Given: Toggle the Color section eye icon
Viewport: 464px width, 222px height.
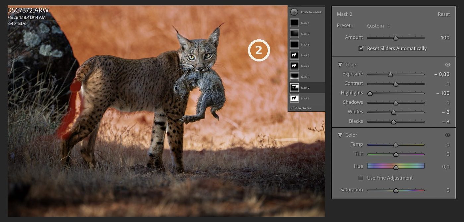Looking at the screenshot, I should click(448, 135).
